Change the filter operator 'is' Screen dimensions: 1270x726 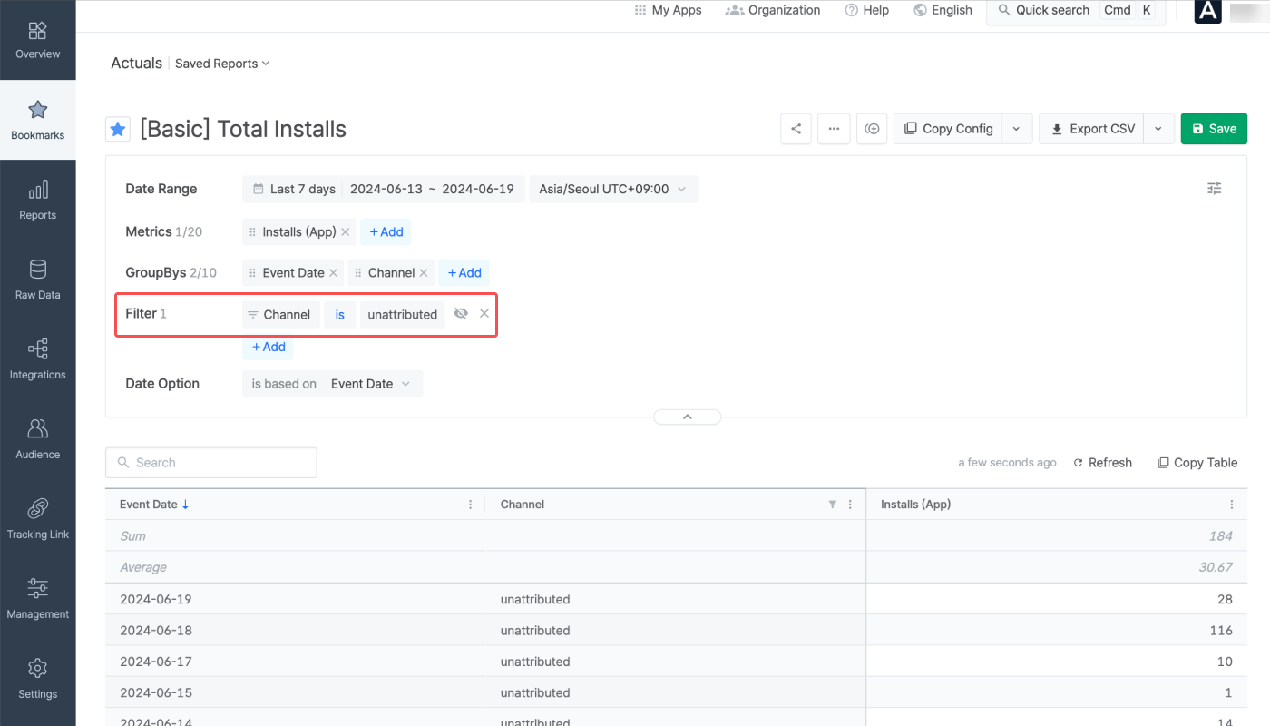pyautogui.click(x=340, y=315)
